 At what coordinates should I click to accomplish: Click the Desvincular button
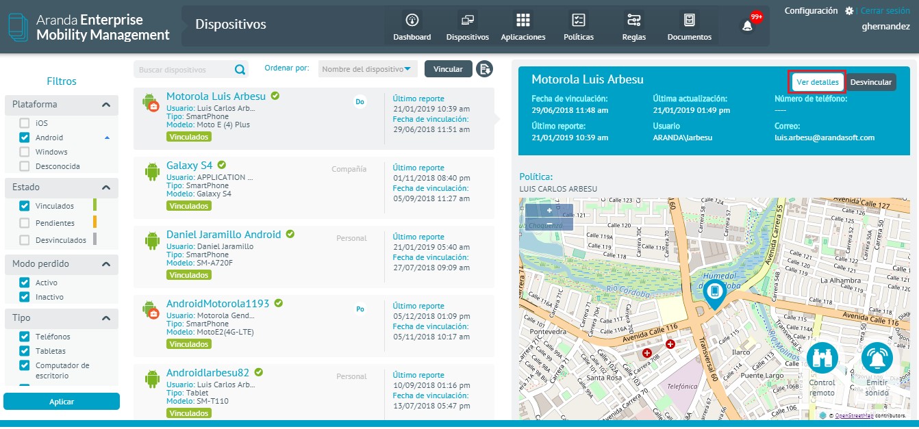click(x=871, y=82)
